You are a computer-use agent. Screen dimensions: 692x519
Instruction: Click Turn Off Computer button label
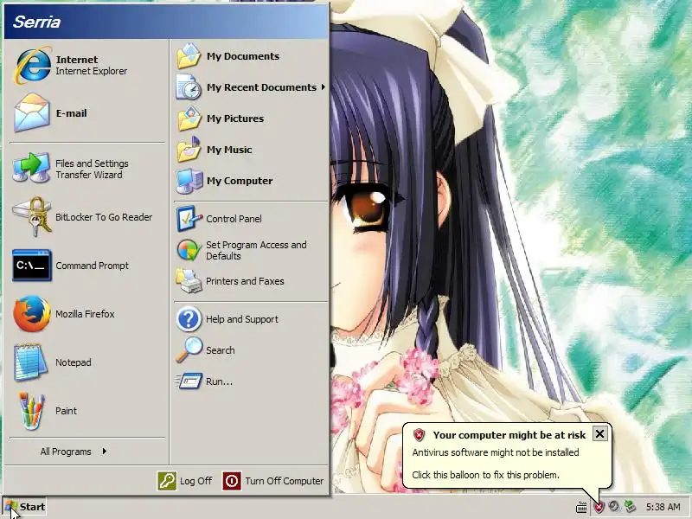coord(285,481)
